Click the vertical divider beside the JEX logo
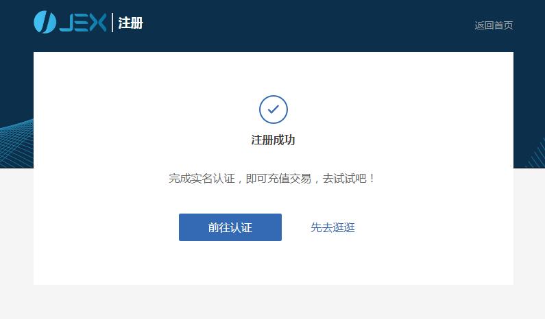Viewport: 545px width, 319px height. [112, 23]
